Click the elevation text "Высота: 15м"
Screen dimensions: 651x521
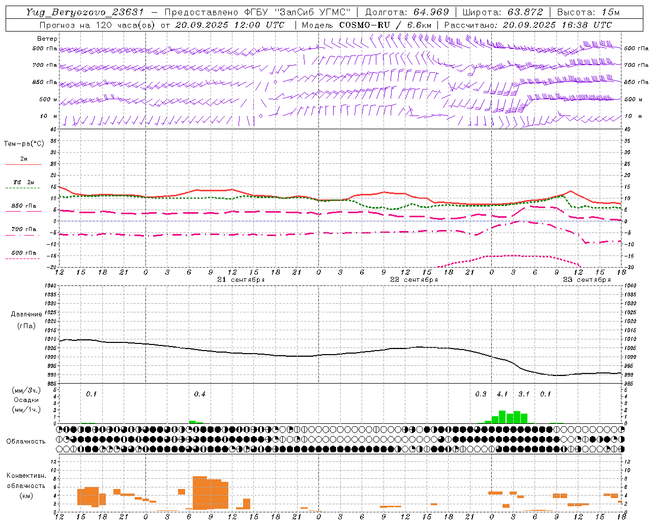pos(588,12)
